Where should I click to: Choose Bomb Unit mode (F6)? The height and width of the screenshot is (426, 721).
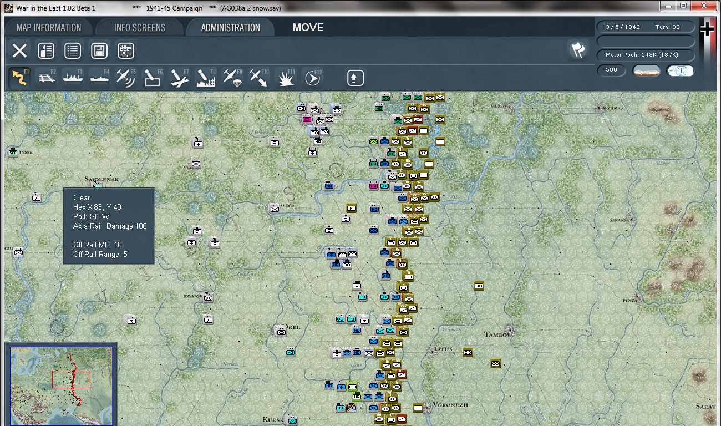[x=153, y=78]
